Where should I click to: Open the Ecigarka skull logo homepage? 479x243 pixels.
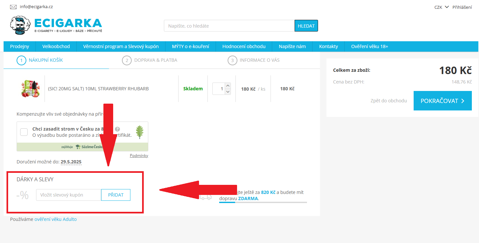(x=56, y=25)
